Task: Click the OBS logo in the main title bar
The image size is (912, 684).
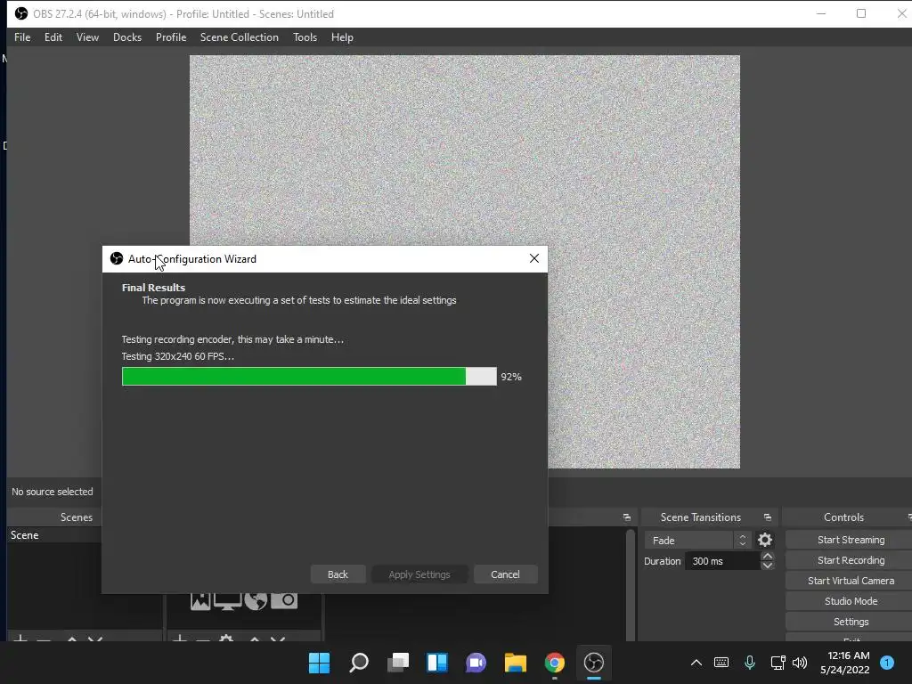Action: [x=21, y=13]
